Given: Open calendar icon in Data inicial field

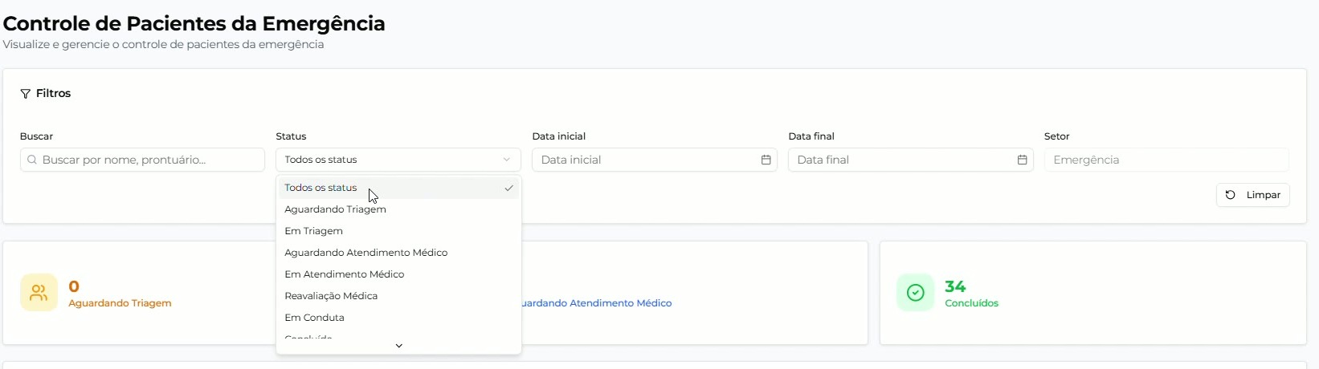Looking at the screenshot, I should click(766, 160).
